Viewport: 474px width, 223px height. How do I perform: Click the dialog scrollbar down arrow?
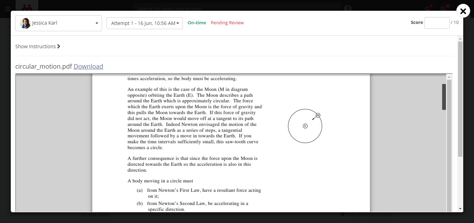[460, 209]
